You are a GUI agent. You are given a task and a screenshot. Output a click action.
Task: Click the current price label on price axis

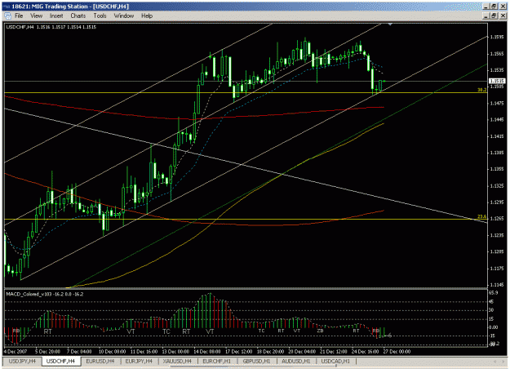[497, 81]
